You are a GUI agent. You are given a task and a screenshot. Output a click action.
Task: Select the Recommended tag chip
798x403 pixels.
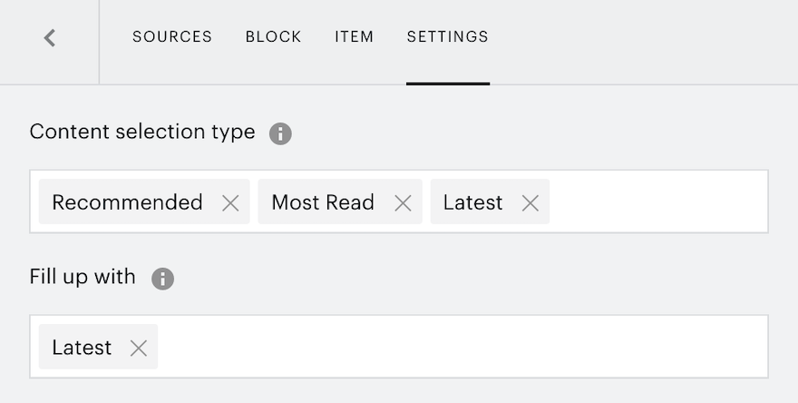coord(127,202)
